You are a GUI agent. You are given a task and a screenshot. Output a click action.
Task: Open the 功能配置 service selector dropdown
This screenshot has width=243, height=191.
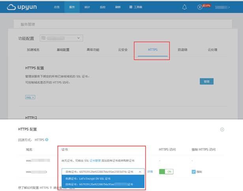coord(62,38)
